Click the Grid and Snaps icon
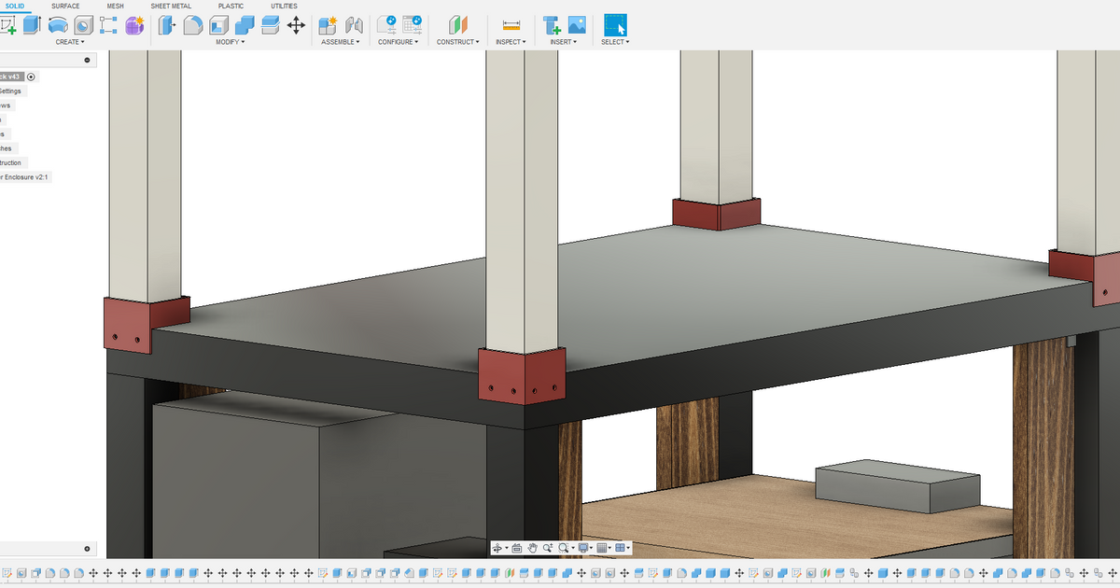The image size is (1120, 588). coord(602,548)
